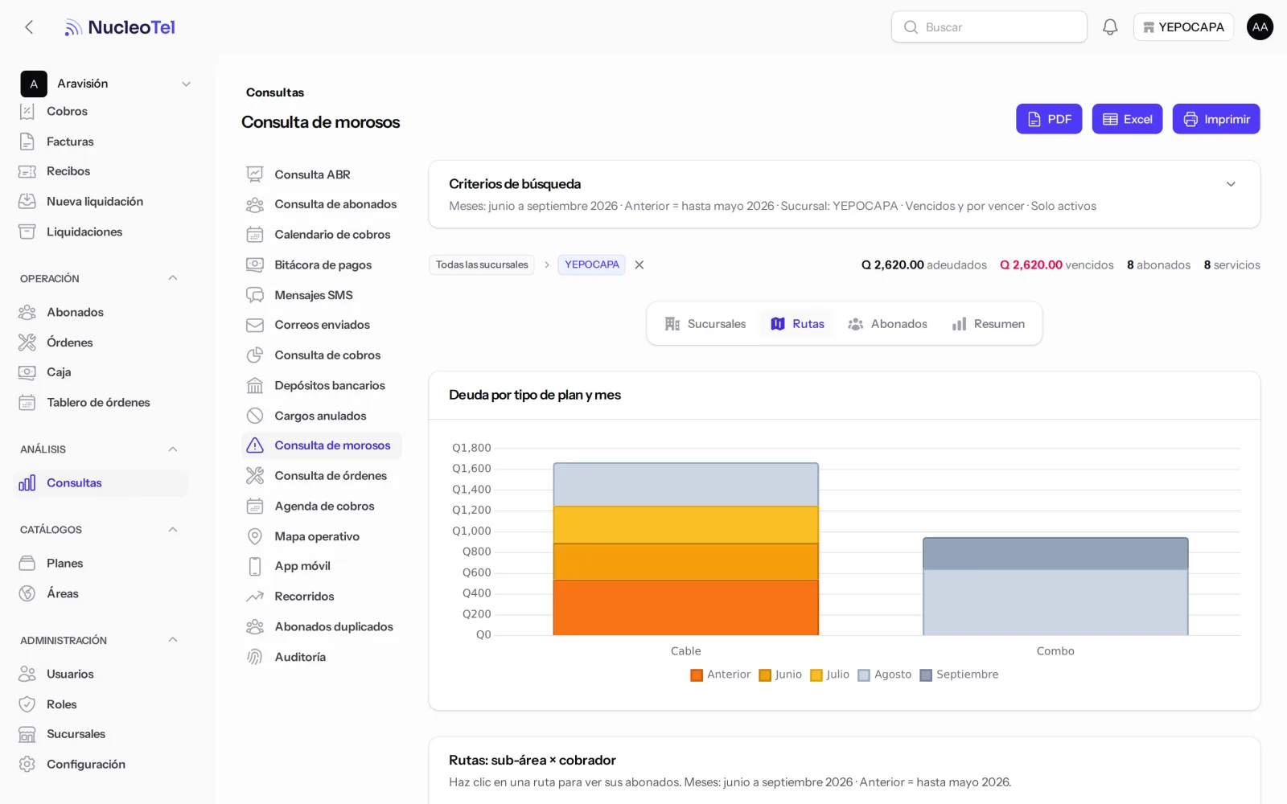The height and width of the screenshot is (804, 1287).
Task: Toggle Agosto series in chart legend
Action: [x=884, y=675]
